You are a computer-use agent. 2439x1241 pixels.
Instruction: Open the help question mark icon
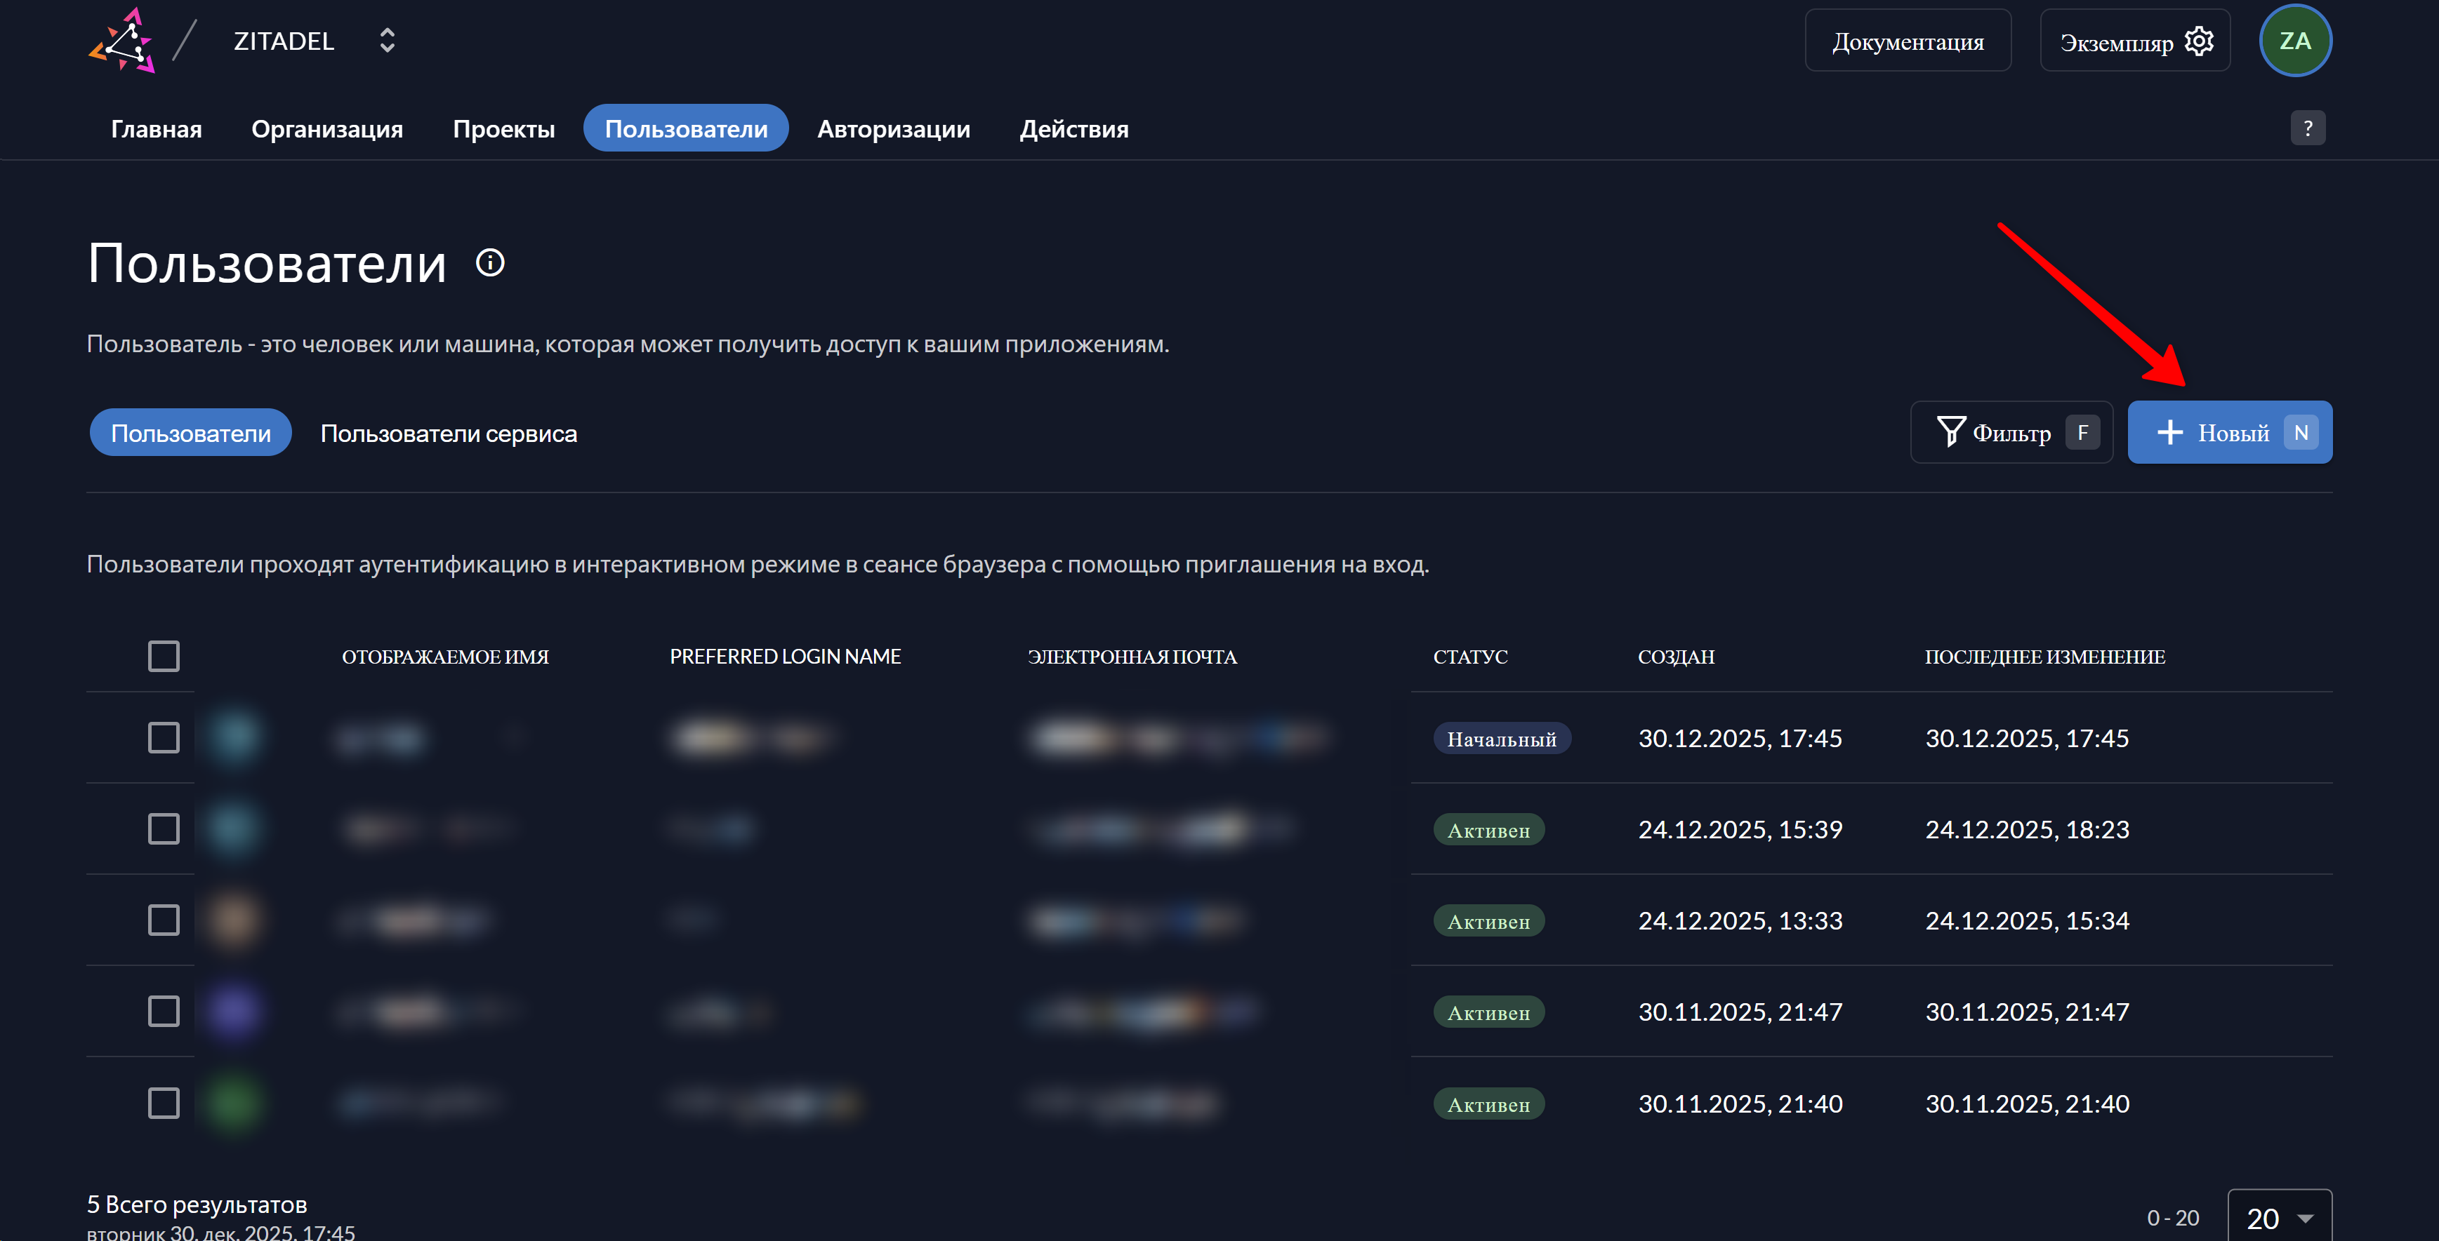coord(2308,128)
